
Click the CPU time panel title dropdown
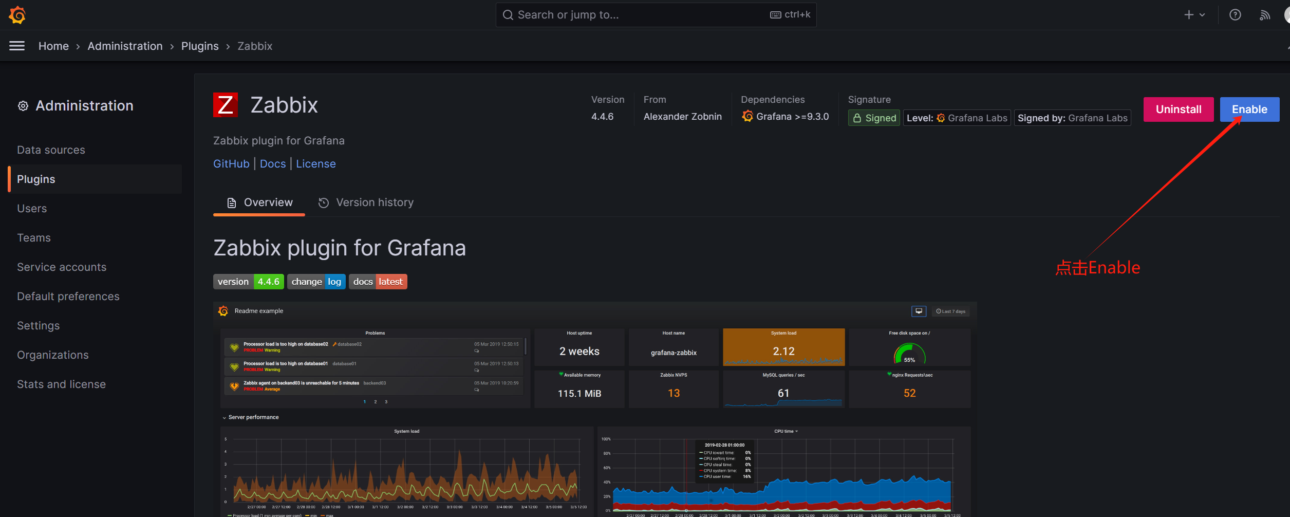point(786,431)
